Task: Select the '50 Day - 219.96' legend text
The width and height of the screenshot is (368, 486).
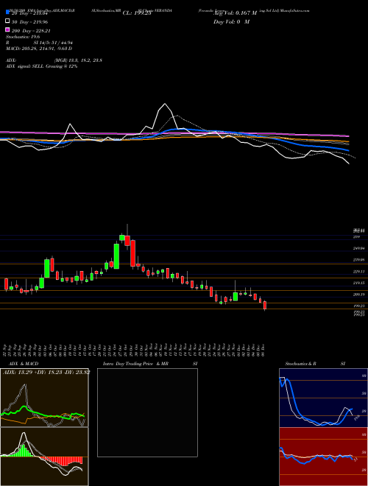Action: [x=29, y=22]
